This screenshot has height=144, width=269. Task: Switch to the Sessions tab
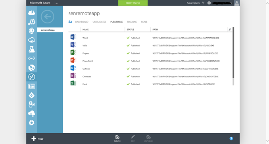click(x=132, y=22)
